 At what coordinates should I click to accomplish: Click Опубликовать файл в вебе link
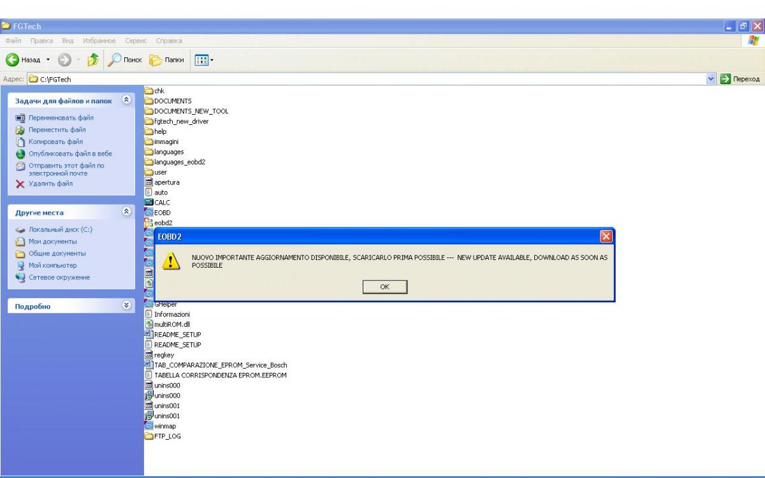[x=69, y=154]
